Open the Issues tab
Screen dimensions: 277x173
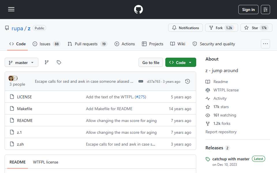click(47, 44)
